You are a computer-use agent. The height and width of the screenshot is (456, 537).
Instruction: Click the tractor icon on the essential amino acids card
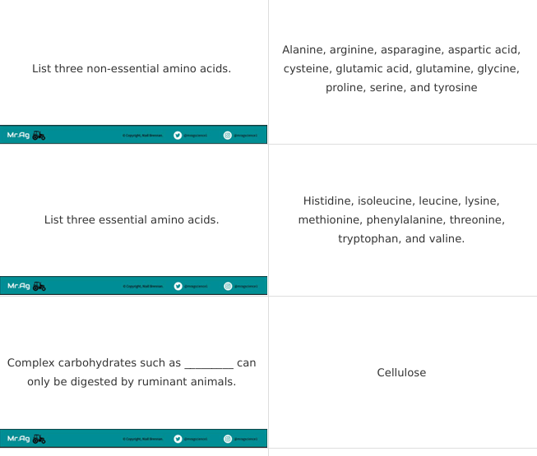39,286
